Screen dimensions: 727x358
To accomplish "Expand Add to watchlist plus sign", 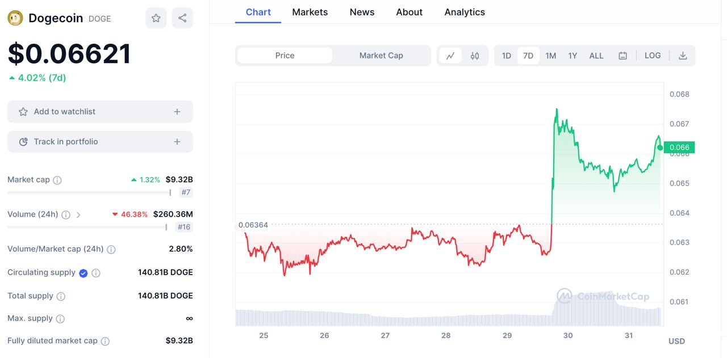I will pos(177,112).
